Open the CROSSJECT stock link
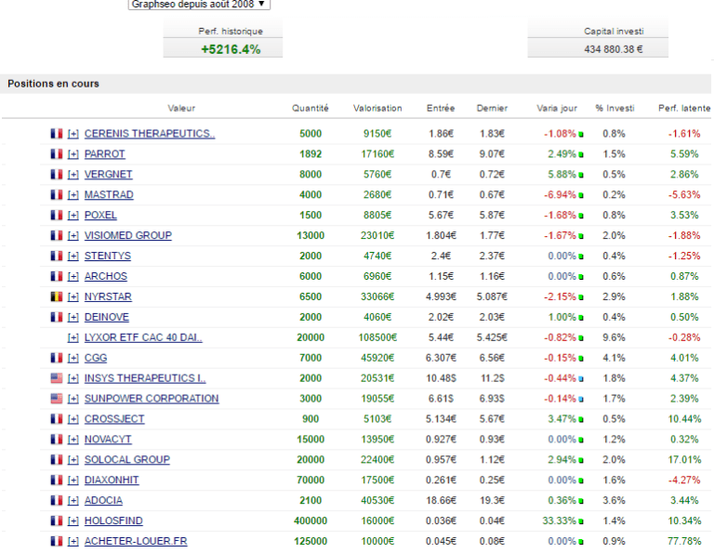The width and height of the screenshot is (714, 553). pos(114,419)
